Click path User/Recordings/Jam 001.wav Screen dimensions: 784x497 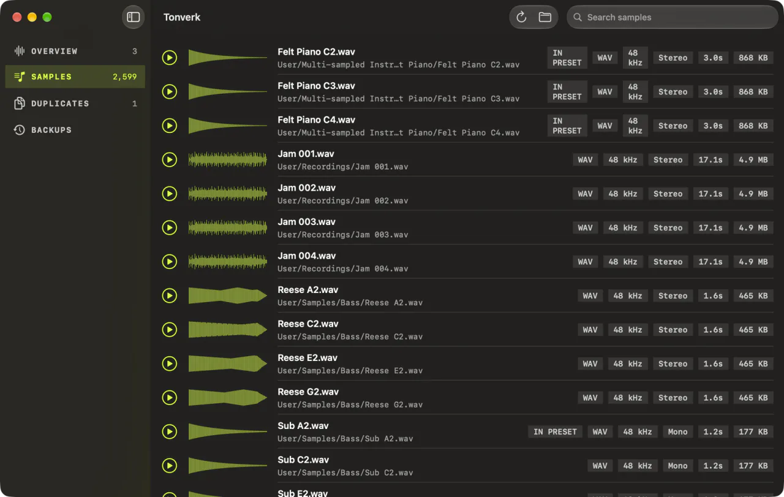pyautogui.click(x=342, y=167)
